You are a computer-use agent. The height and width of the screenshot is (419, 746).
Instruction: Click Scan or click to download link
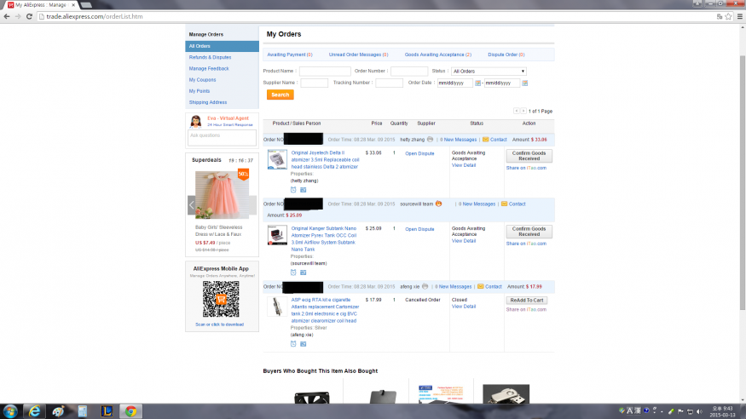coord(219,324)
